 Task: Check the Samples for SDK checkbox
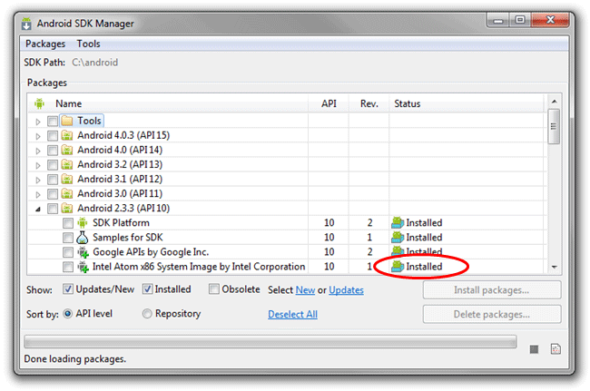[68, 238]
